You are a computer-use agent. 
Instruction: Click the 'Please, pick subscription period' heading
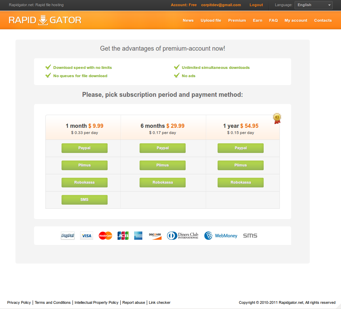click(x=163, y=95)
